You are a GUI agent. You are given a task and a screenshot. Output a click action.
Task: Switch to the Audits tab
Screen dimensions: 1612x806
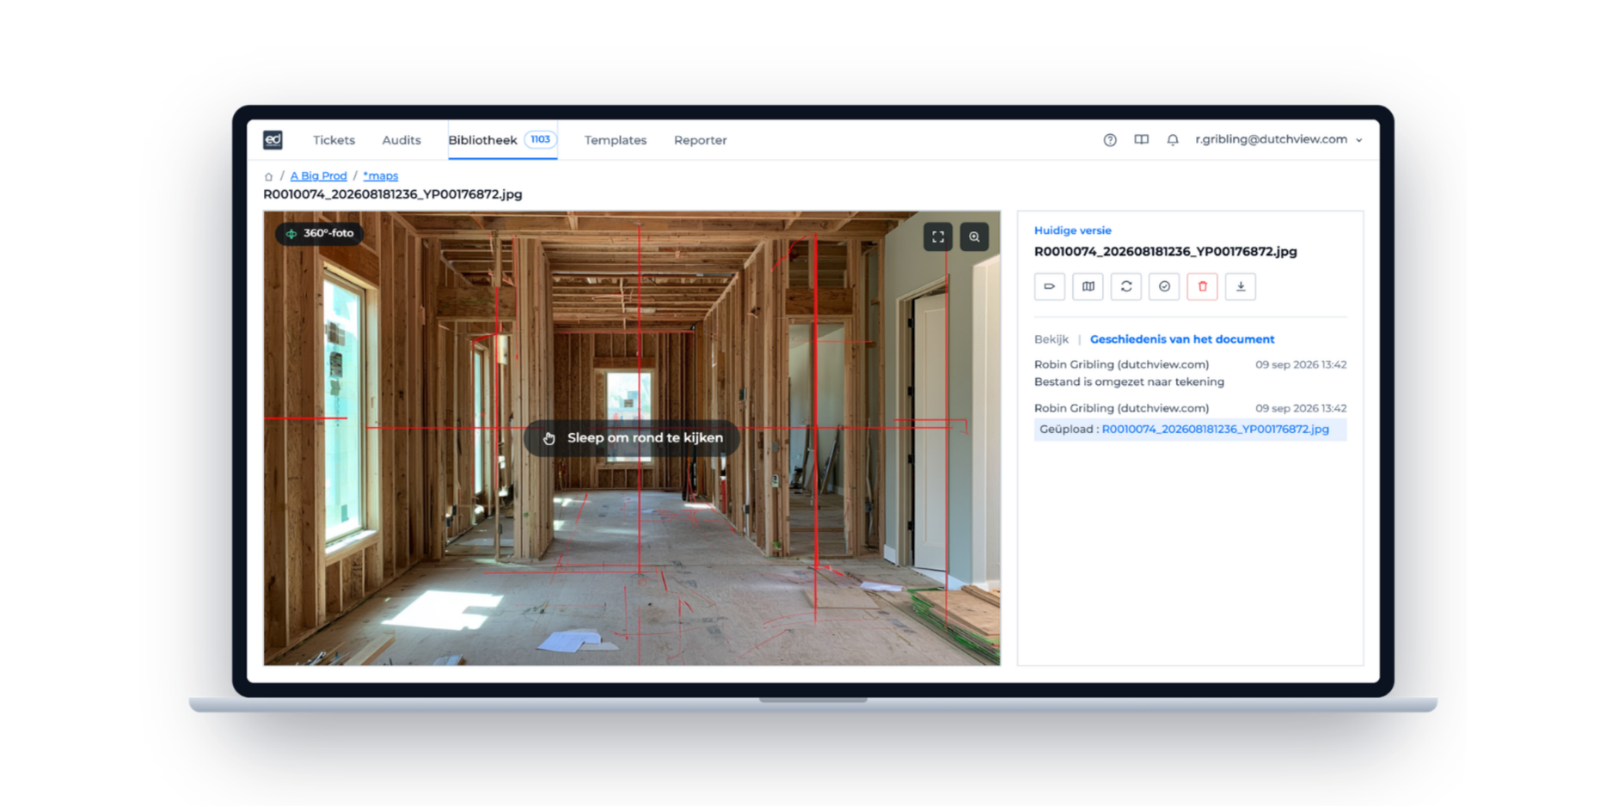pyautogui.click(x=401, y=140)
